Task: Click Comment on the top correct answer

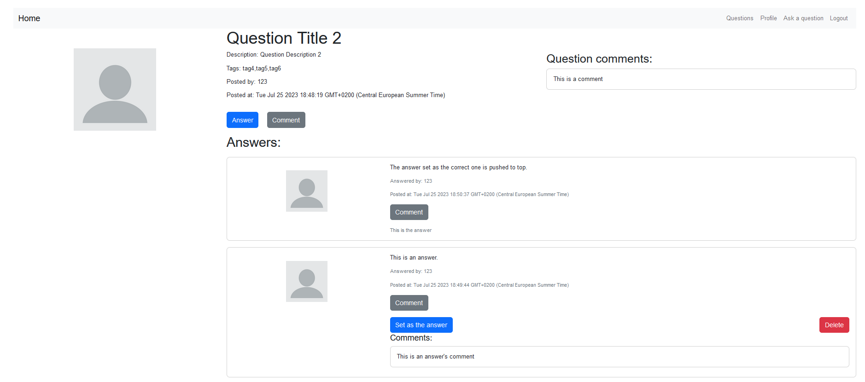Action: (409, 212)
